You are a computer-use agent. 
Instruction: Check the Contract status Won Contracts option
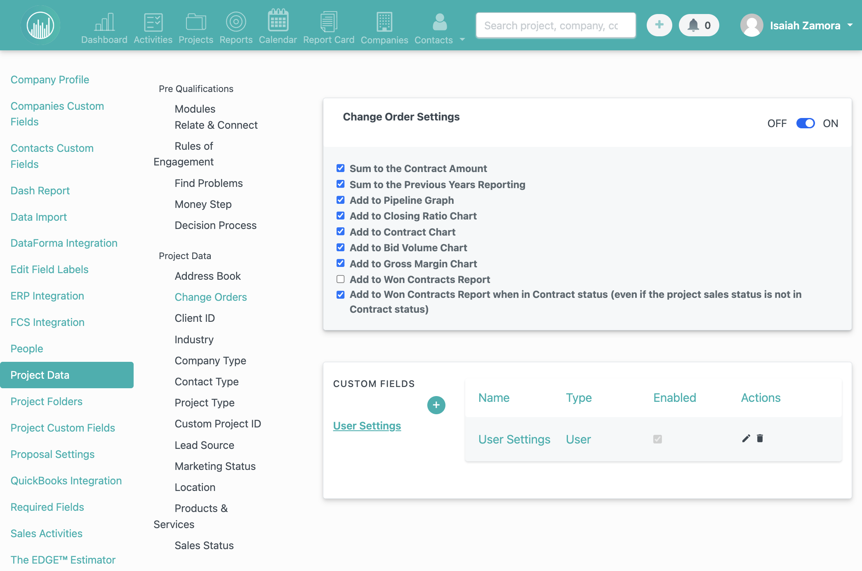[340, 295]
